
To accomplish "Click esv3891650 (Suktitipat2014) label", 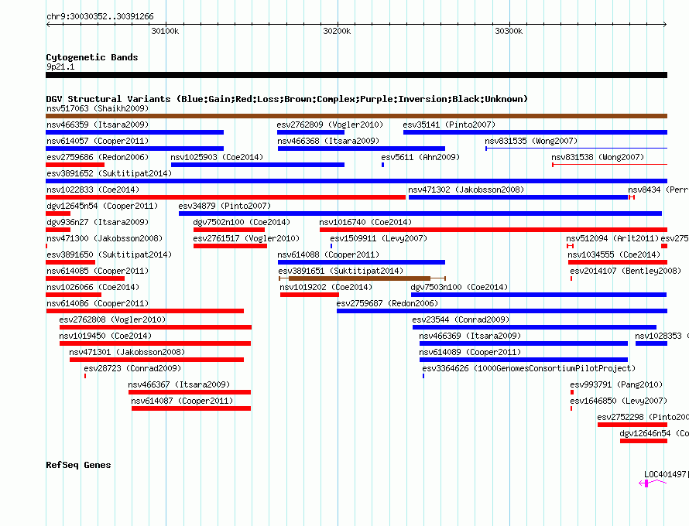I will coord(109,254).
